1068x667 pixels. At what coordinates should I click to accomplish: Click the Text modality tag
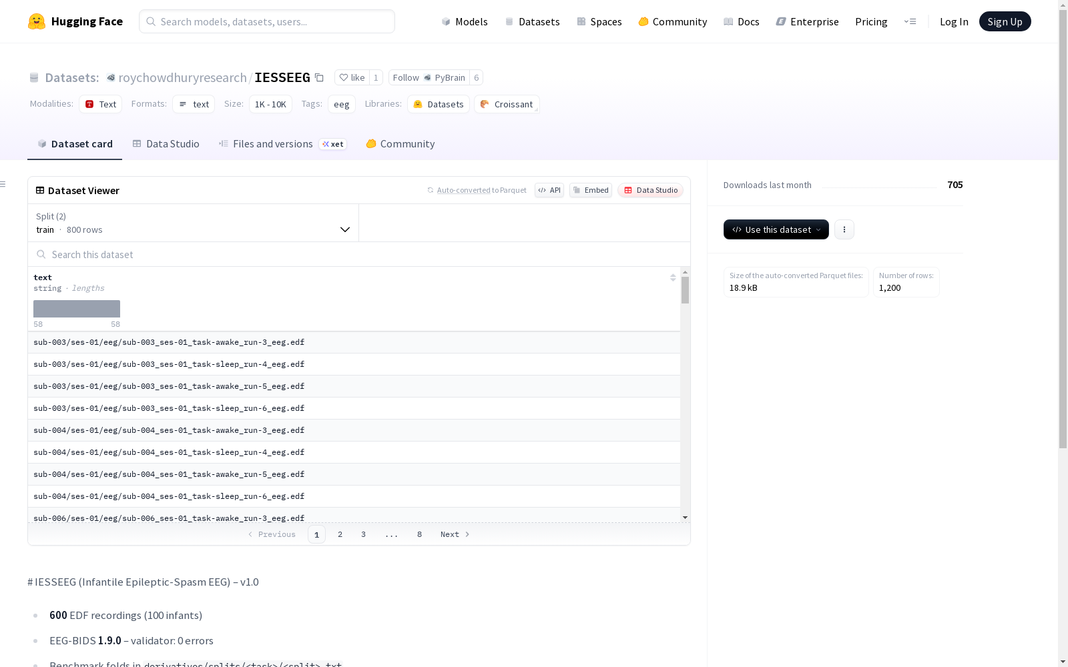point(101,104)
